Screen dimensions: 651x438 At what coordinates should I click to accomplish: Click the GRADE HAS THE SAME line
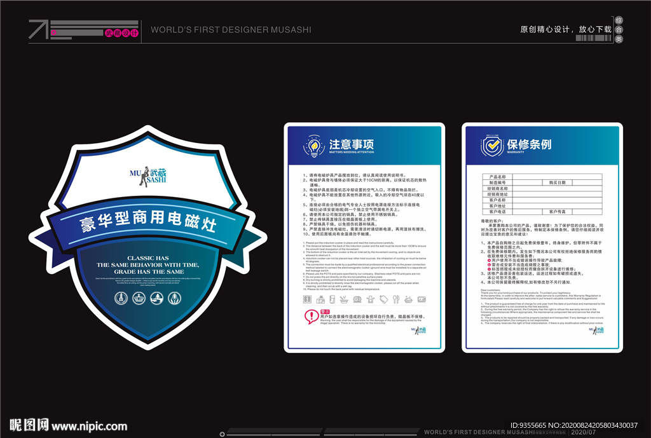click(149, 271)
